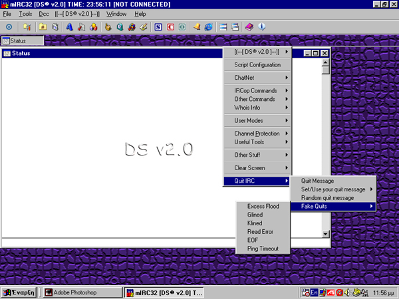Expand Set/Use your quit message submenu

[x=333, y=189]
